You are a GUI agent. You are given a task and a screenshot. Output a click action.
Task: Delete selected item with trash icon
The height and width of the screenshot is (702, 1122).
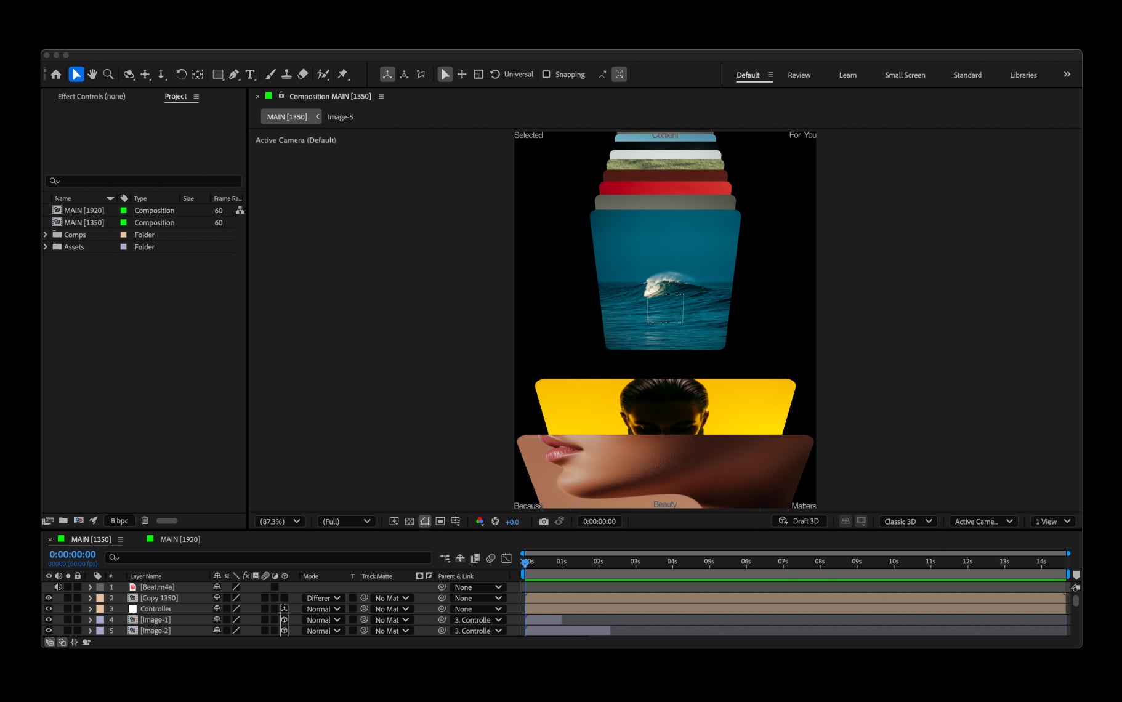coord(145,521)
